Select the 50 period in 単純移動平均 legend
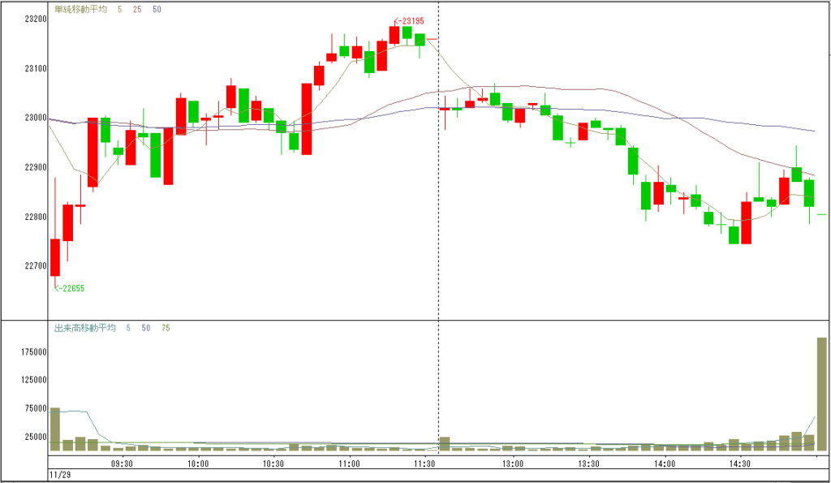This screenshot has width=831, height=483. (x=157, y=10)
